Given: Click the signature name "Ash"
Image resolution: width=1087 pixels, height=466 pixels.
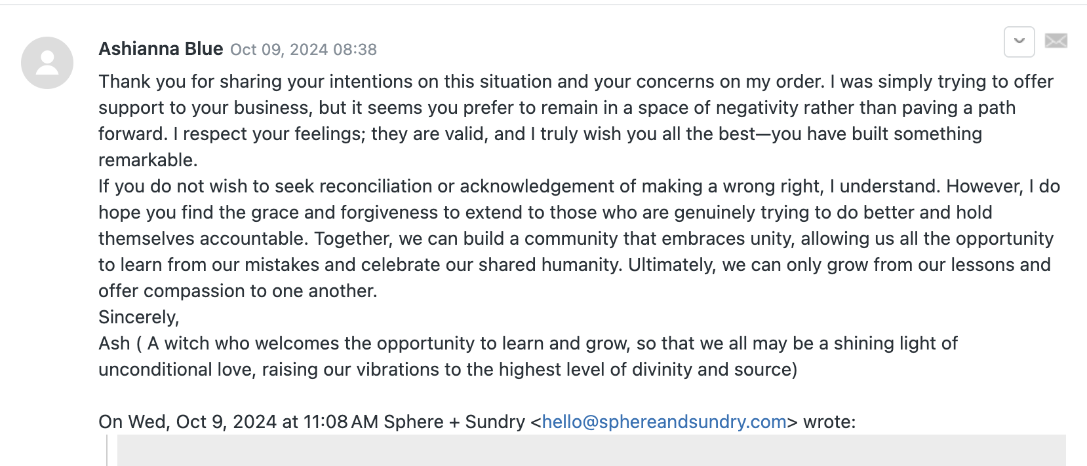Looking at the screenshot, I should click(x=114, y=343).
